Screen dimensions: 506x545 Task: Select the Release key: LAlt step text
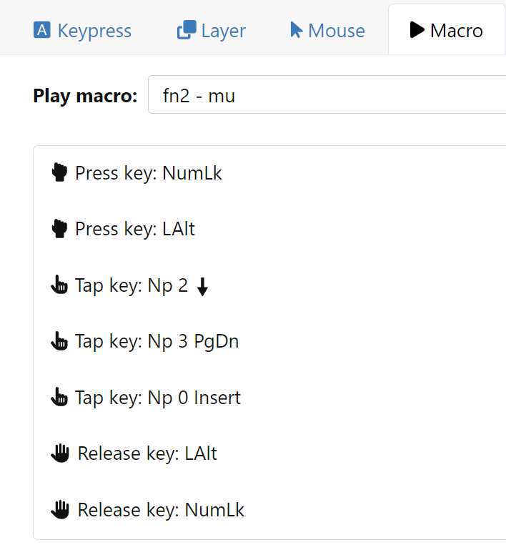click(x=147, y=453)
